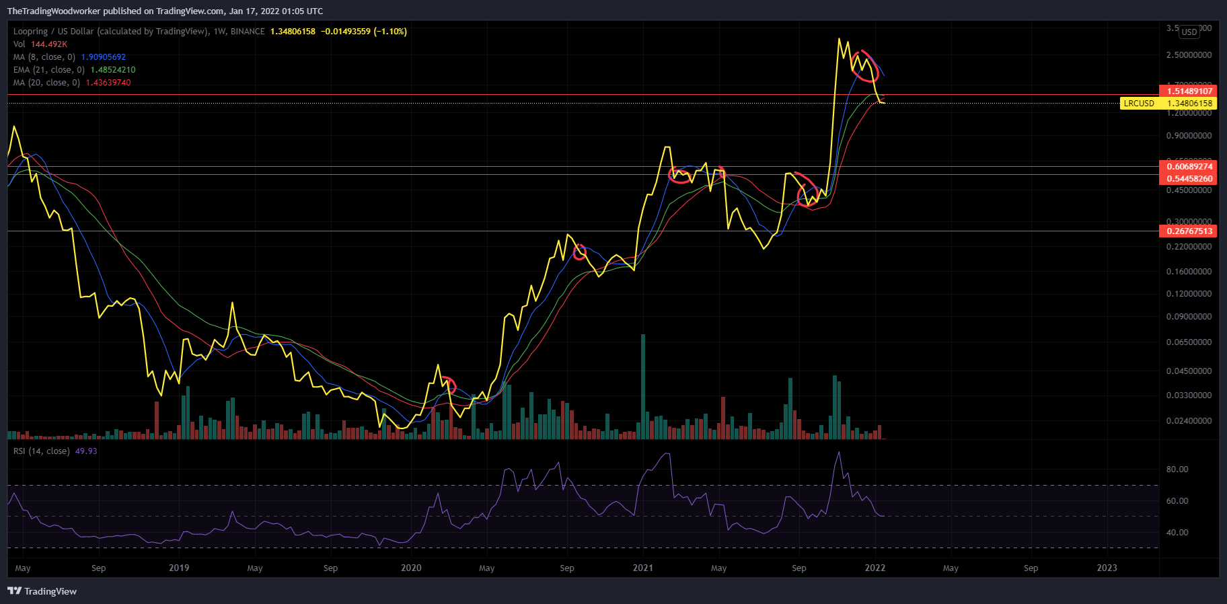Select the EMA (21, close, 0) indicator label

point(49,70)
